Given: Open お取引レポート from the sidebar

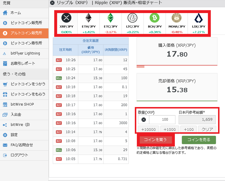Looking at the screenshot, I should click(24, 64).
